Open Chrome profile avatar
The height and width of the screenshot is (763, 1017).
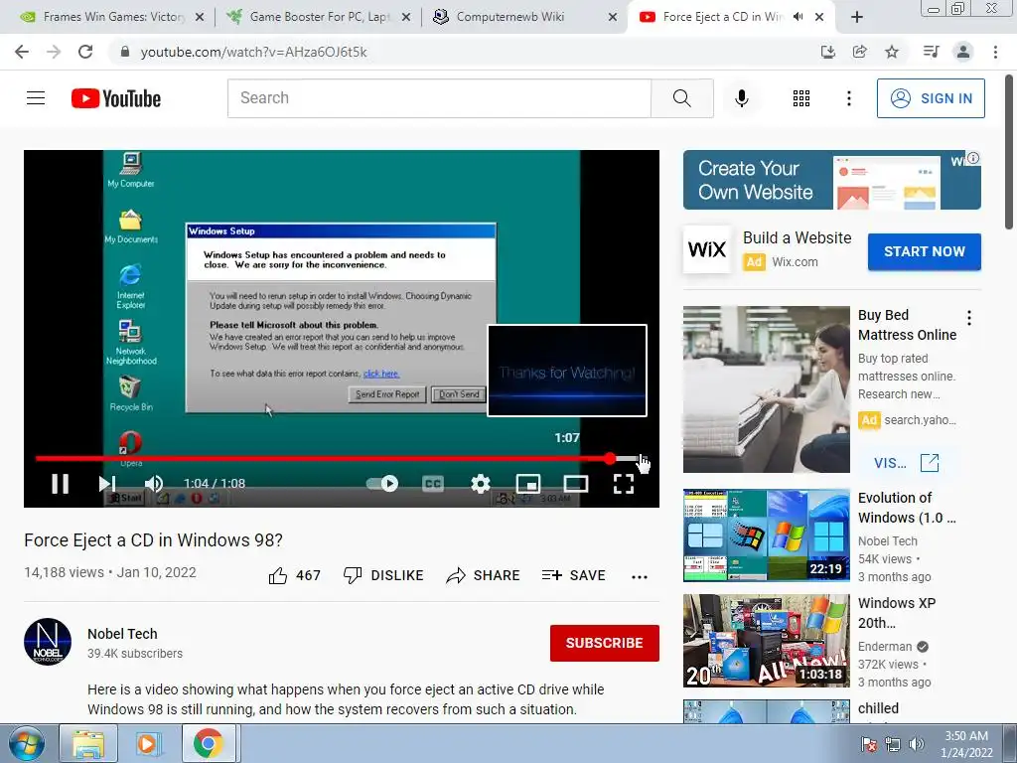coord(963,52)
